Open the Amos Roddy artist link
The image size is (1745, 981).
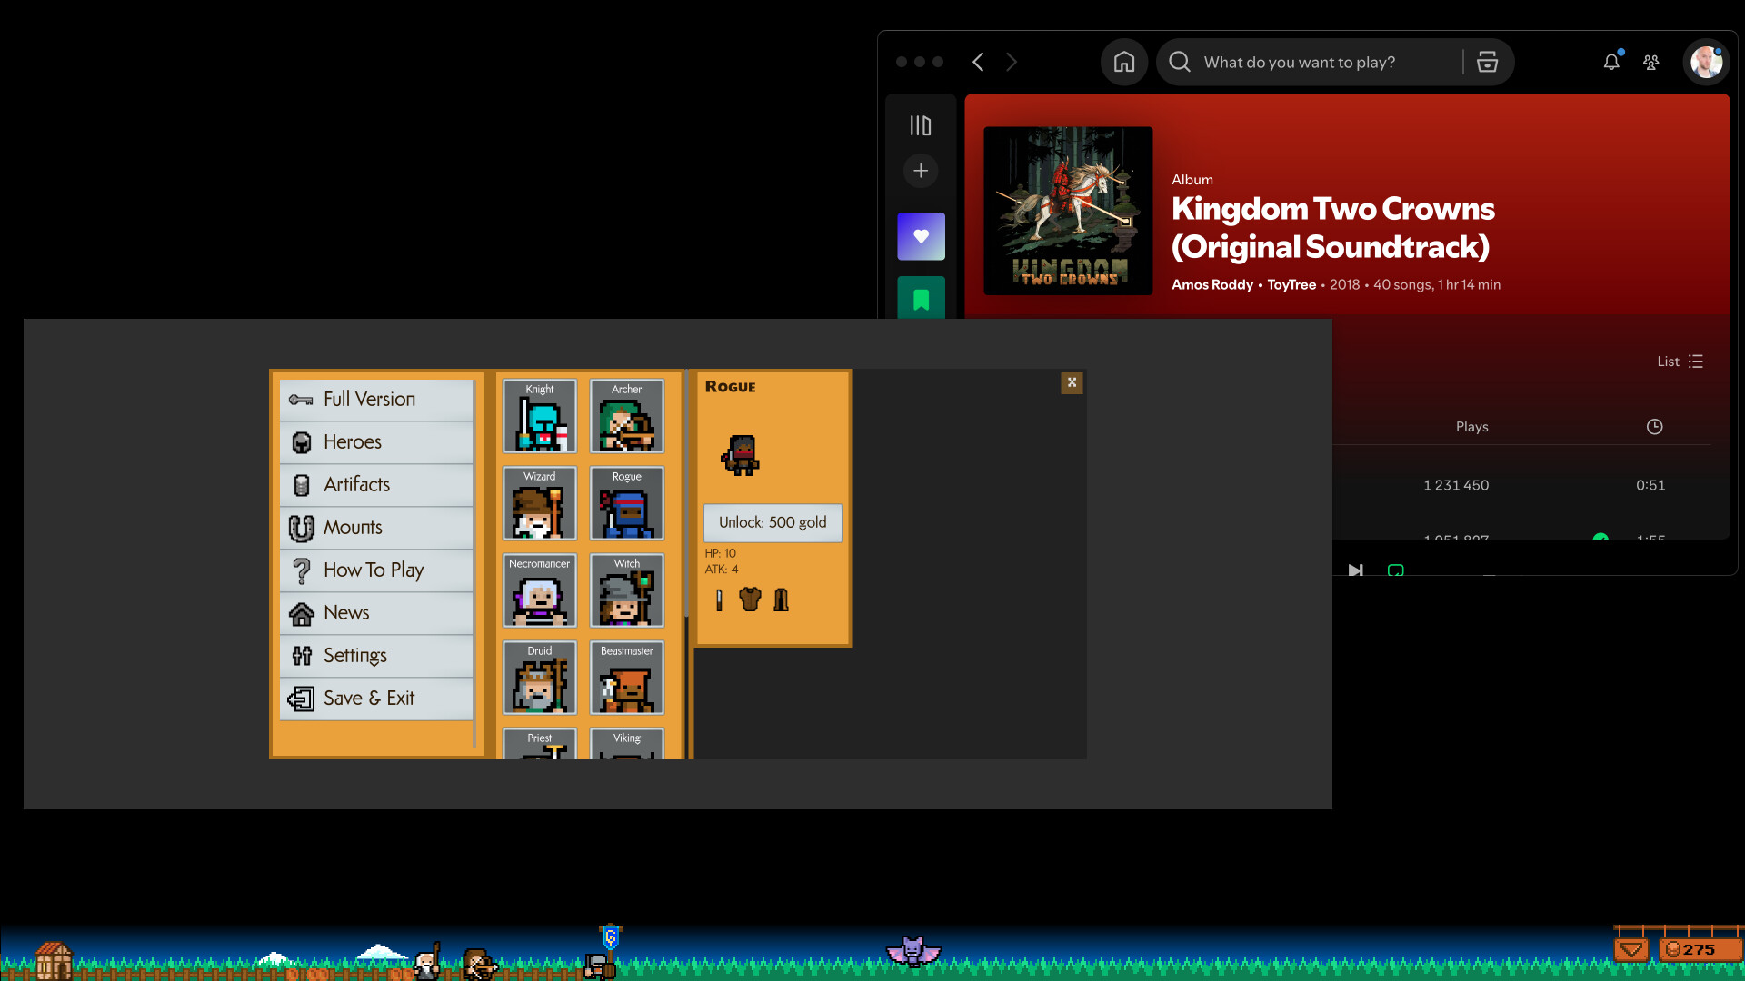click(x=1212, y=284)
